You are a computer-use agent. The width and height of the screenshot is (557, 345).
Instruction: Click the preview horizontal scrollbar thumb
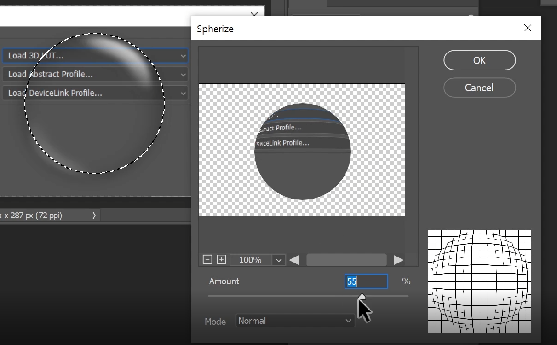click(346, 260)
